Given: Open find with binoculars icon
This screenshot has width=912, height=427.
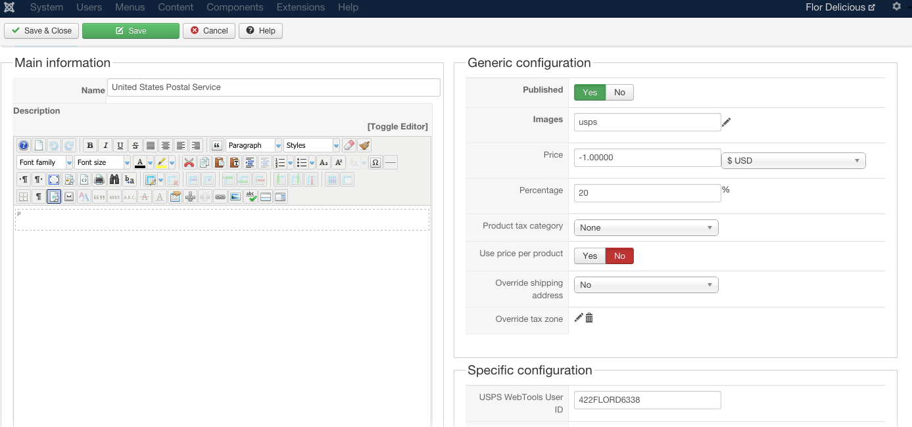Looking at the screenshot, I should click(x=114, y=179).
